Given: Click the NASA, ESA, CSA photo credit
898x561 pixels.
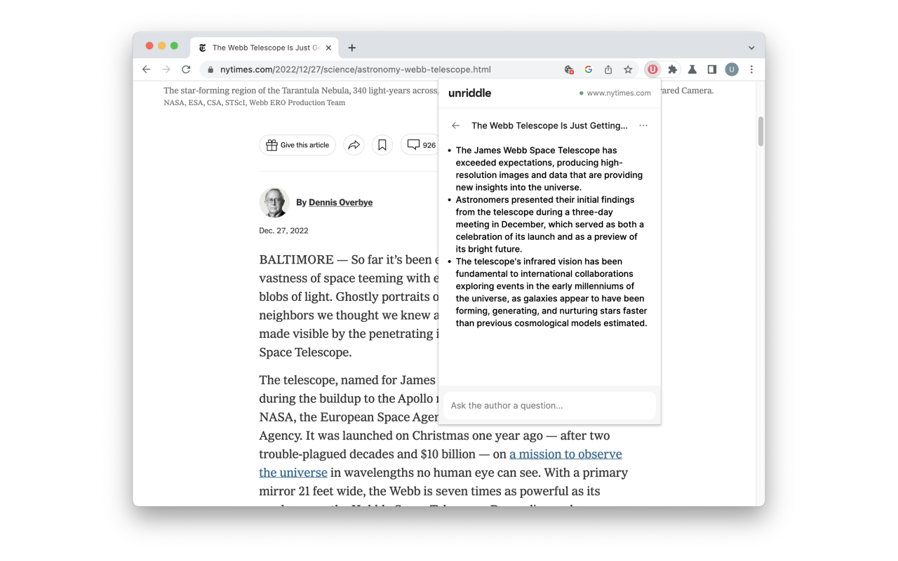Looking at the screenshot, I should pyautogui.click(x=255, y=102).
